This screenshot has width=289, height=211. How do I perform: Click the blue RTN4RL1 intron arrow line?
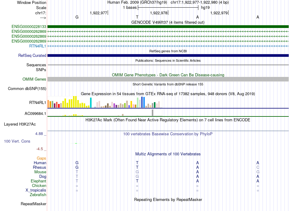(x=168, y=46)
